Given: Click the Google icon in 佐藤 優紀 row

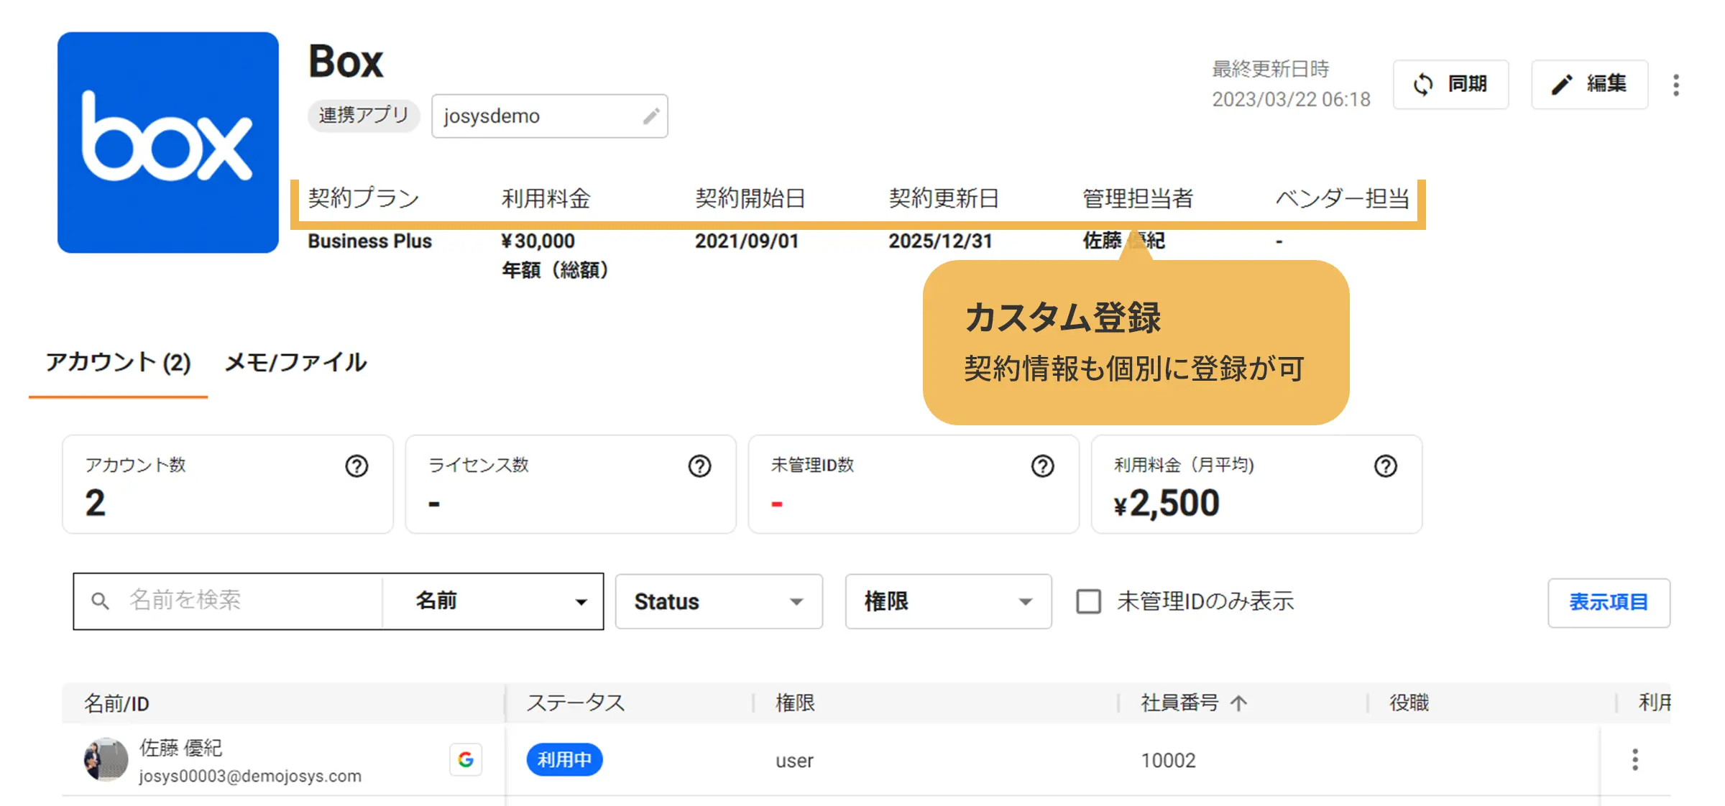Looking at the screenshot, I should [x=466, y=759].
